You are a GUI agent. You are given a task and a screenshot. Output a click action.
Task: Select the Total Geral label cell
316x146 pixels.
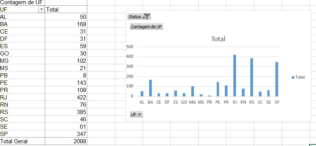[x=22, y=141]
